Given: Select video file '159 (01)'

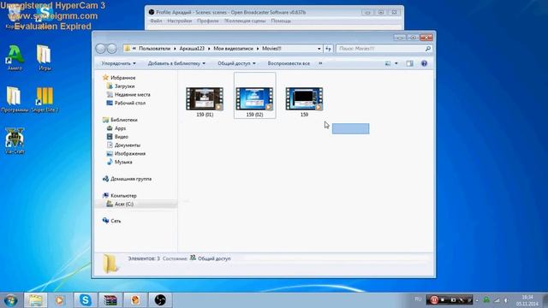Looking at the screenshot, I should click(x=205, y=102).
